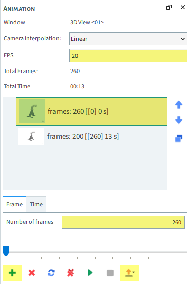This screenshot has width=189, height=284.
Task: Update keyframe with blue refresh arrows
Action: coord(51,273)
